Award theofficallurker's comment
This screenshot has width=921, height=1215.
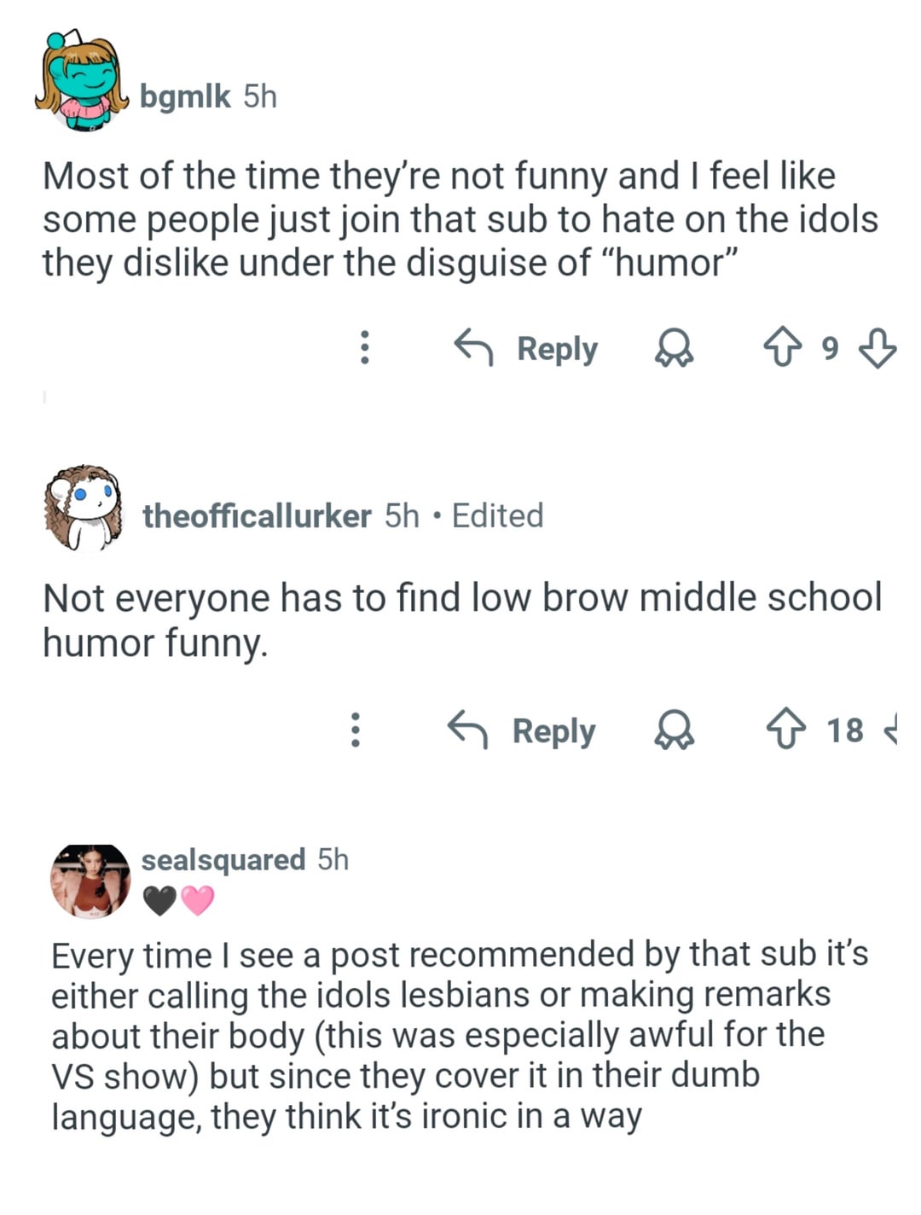click(x=674, y=731)
